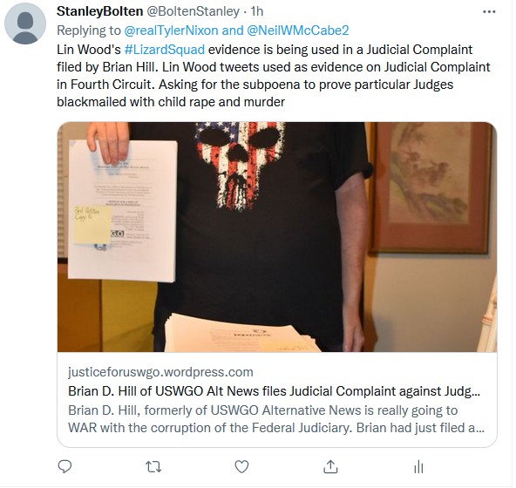
Task: Open the justiceforuswgo.wordpress.com domain link
Action: [160, 372]
